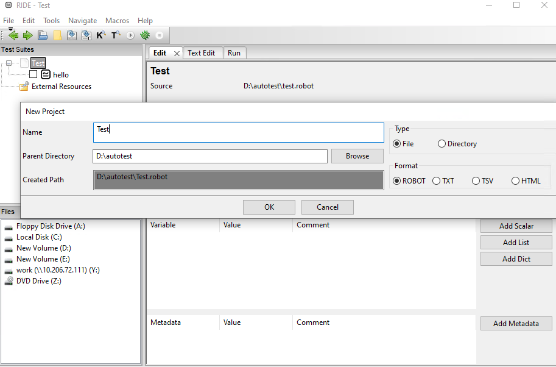The width and height of the screenshot is (556, 367).
Task: Tick the hello test case checkbox
Action: (33, 74)
